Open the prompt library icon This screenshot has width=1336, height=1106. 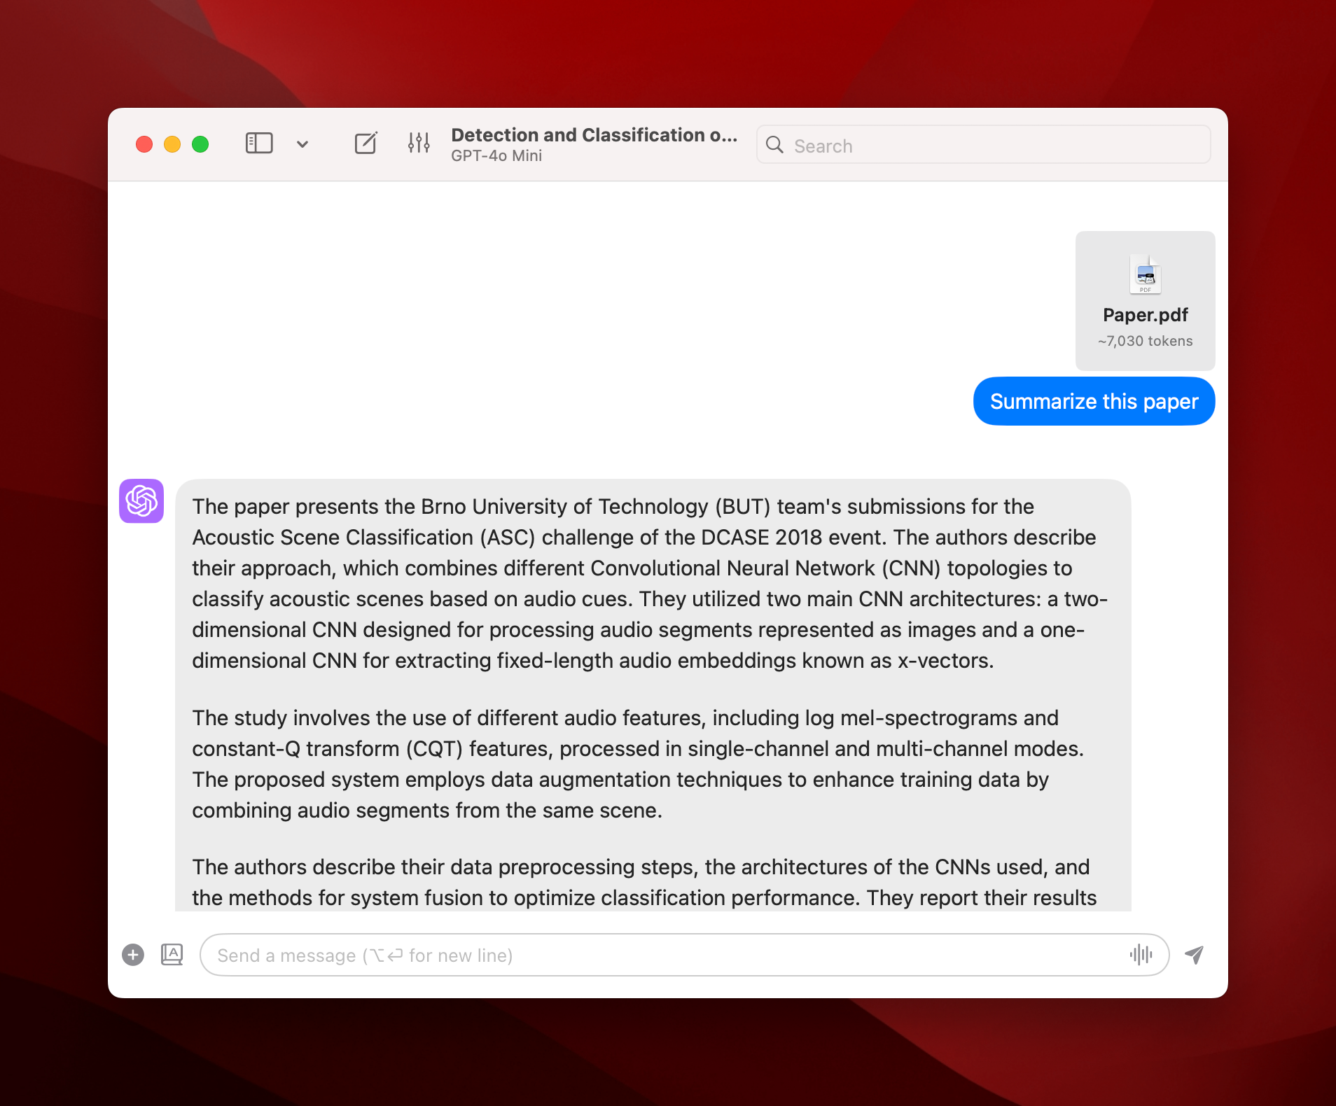pyautogui.click(x=172, y=955)
